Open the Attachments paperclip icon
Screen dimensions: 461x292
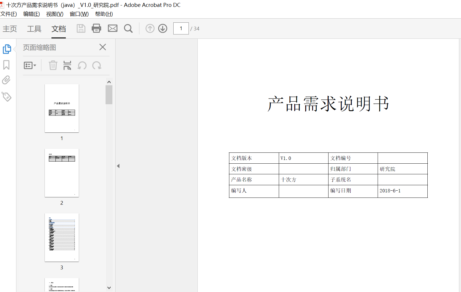pos(6,80)
